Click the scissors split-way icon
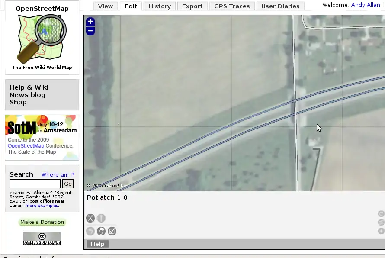The width and height of the screenshot is (385, 258). point(90,218)
